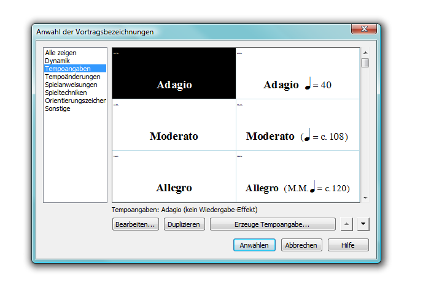This screenshot has width=423, height=301.
Task: Cancel the dialog with Abbrechen
Action: (301, 245)
